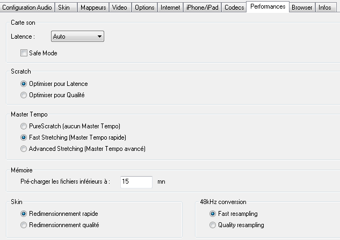This screenshot has height=240, width=340.
Task: Switch to the Configuration Audio tab
Action: coord(26,8)
